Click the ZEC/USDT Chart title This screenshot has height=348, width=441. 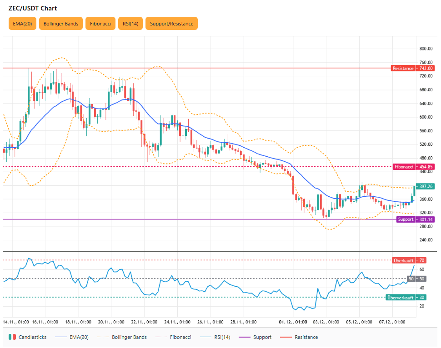pyautogui.click(x=33, y=8)
